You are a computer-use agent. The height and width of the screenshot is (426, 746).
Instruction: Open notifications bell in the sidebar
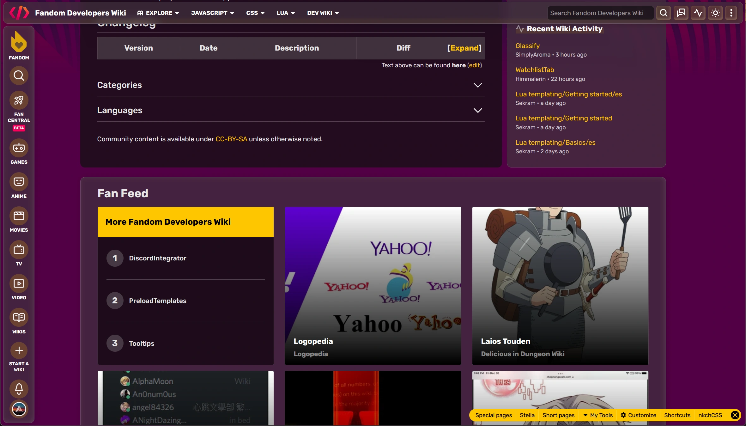(x=19, y=389)
